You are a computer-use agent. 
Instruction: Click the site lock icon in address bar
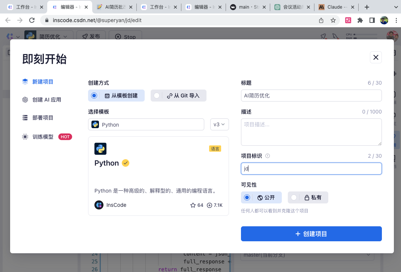tap(47, 20)
